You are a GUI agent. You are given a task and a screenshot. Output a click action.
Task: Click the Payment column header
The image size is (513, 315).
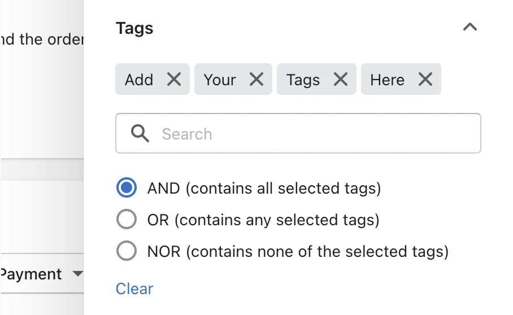pyautogui.click(x=31, y=274)
